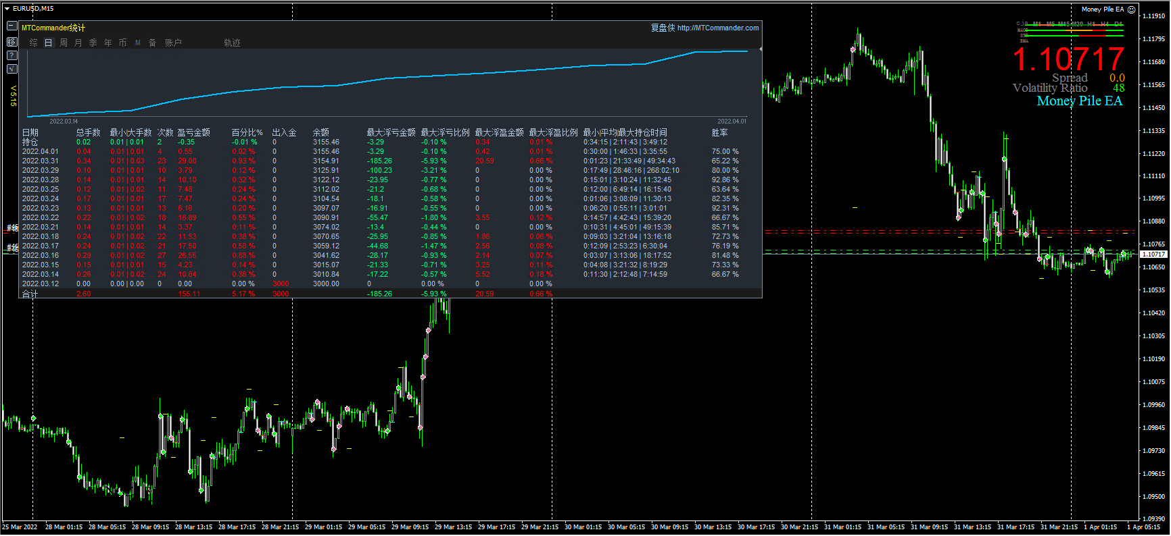The height and width of the screenshot is (536, 1171).
Task: Click the Volatility Ratio value 48
Action: pyautogui.click(x=1119, y=88)
